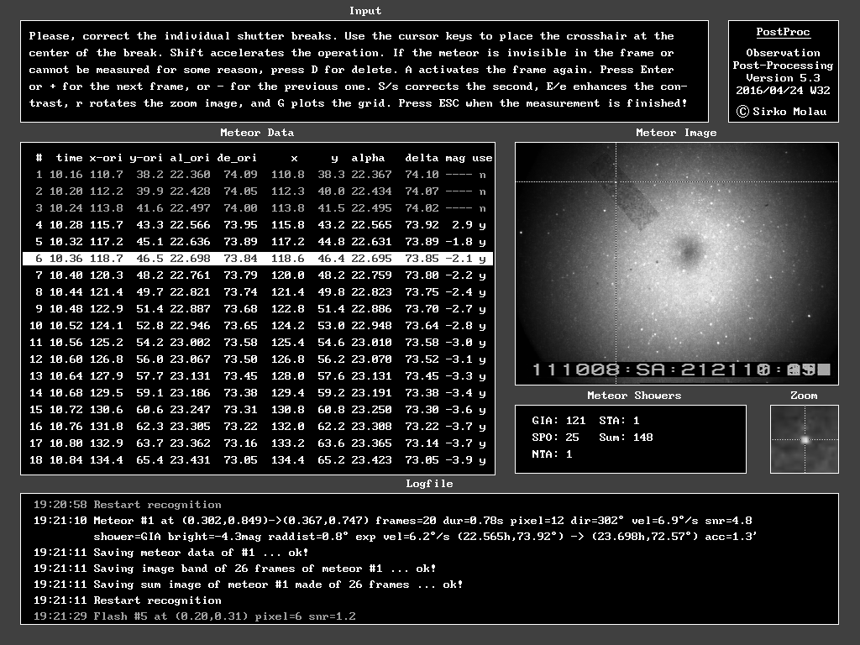
Task: Select the GIA: 121 shower entry
Action: 558,420
